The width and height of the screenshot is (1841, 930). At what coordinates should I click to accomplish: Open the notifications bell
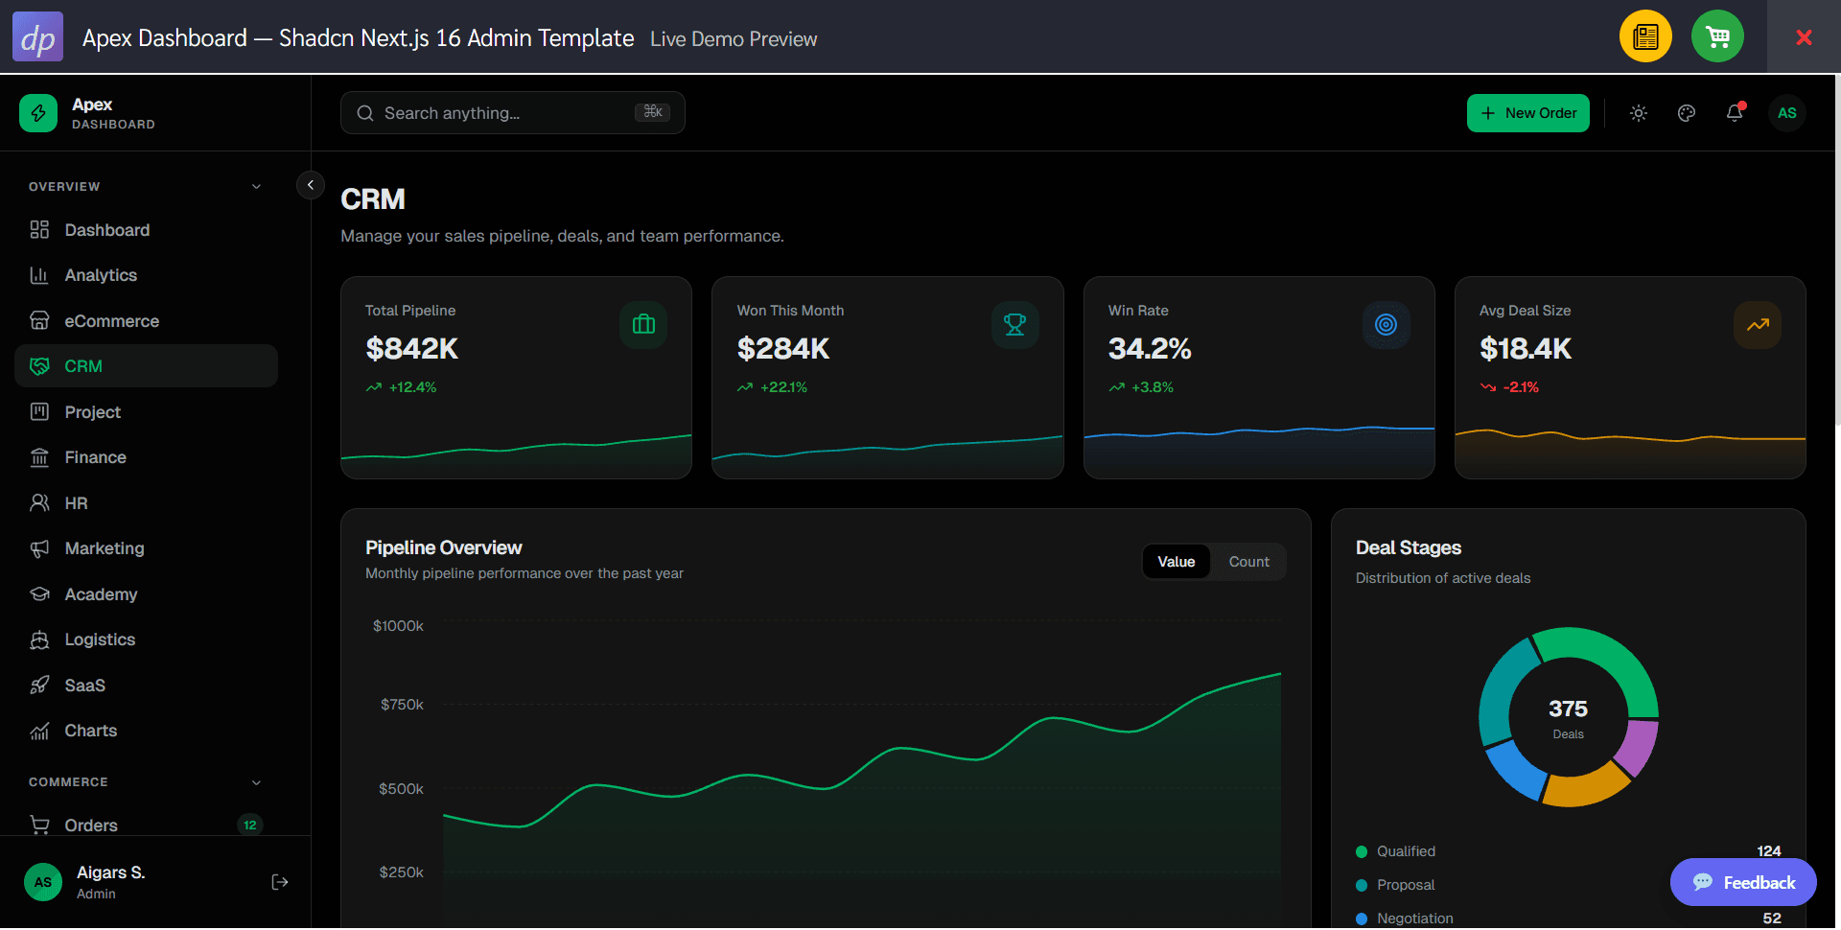tap(1735, 113)
